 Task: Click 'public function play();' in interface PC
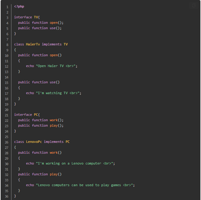click(41, 125)
